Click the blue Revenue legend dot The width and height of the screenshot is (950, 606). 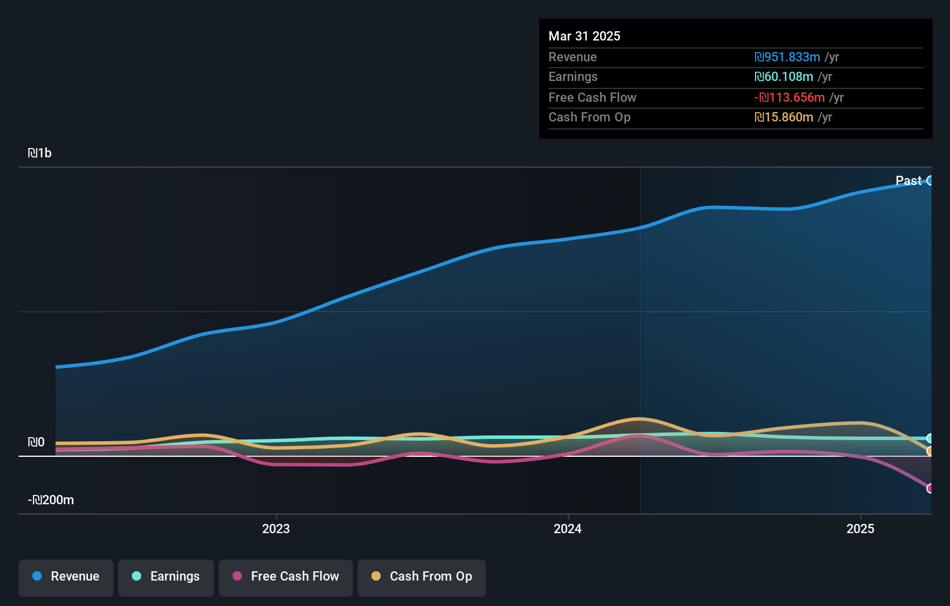(37, 576)
